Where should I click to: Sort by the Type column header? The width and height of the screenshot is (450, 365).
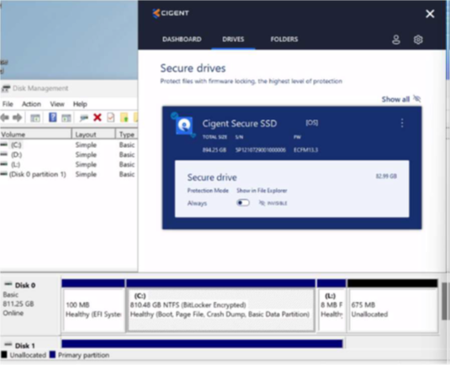126,135
